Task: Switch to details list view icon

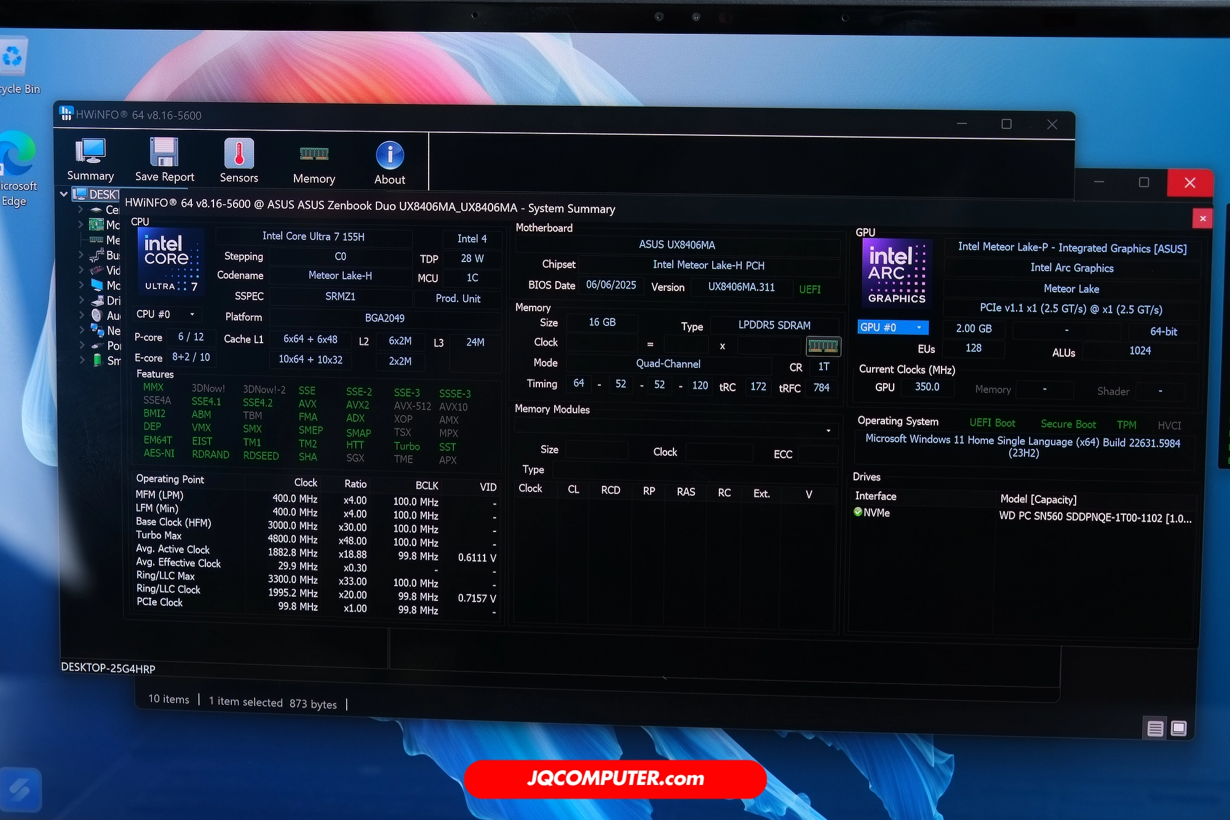Action: click(1154, 728)
